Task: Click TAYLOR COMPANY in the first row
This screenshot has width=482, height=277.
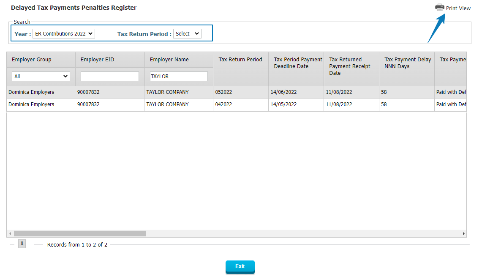Action: pyautogui.click(x=167, y=92)
